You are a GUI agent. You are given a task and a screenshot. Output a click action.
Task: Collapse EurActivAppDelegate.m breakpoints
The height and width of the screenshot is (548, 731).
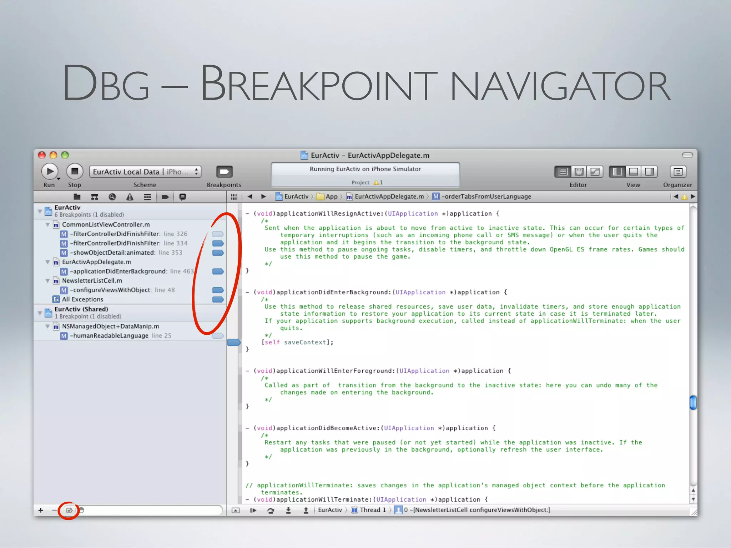click(x=47, y=262)
